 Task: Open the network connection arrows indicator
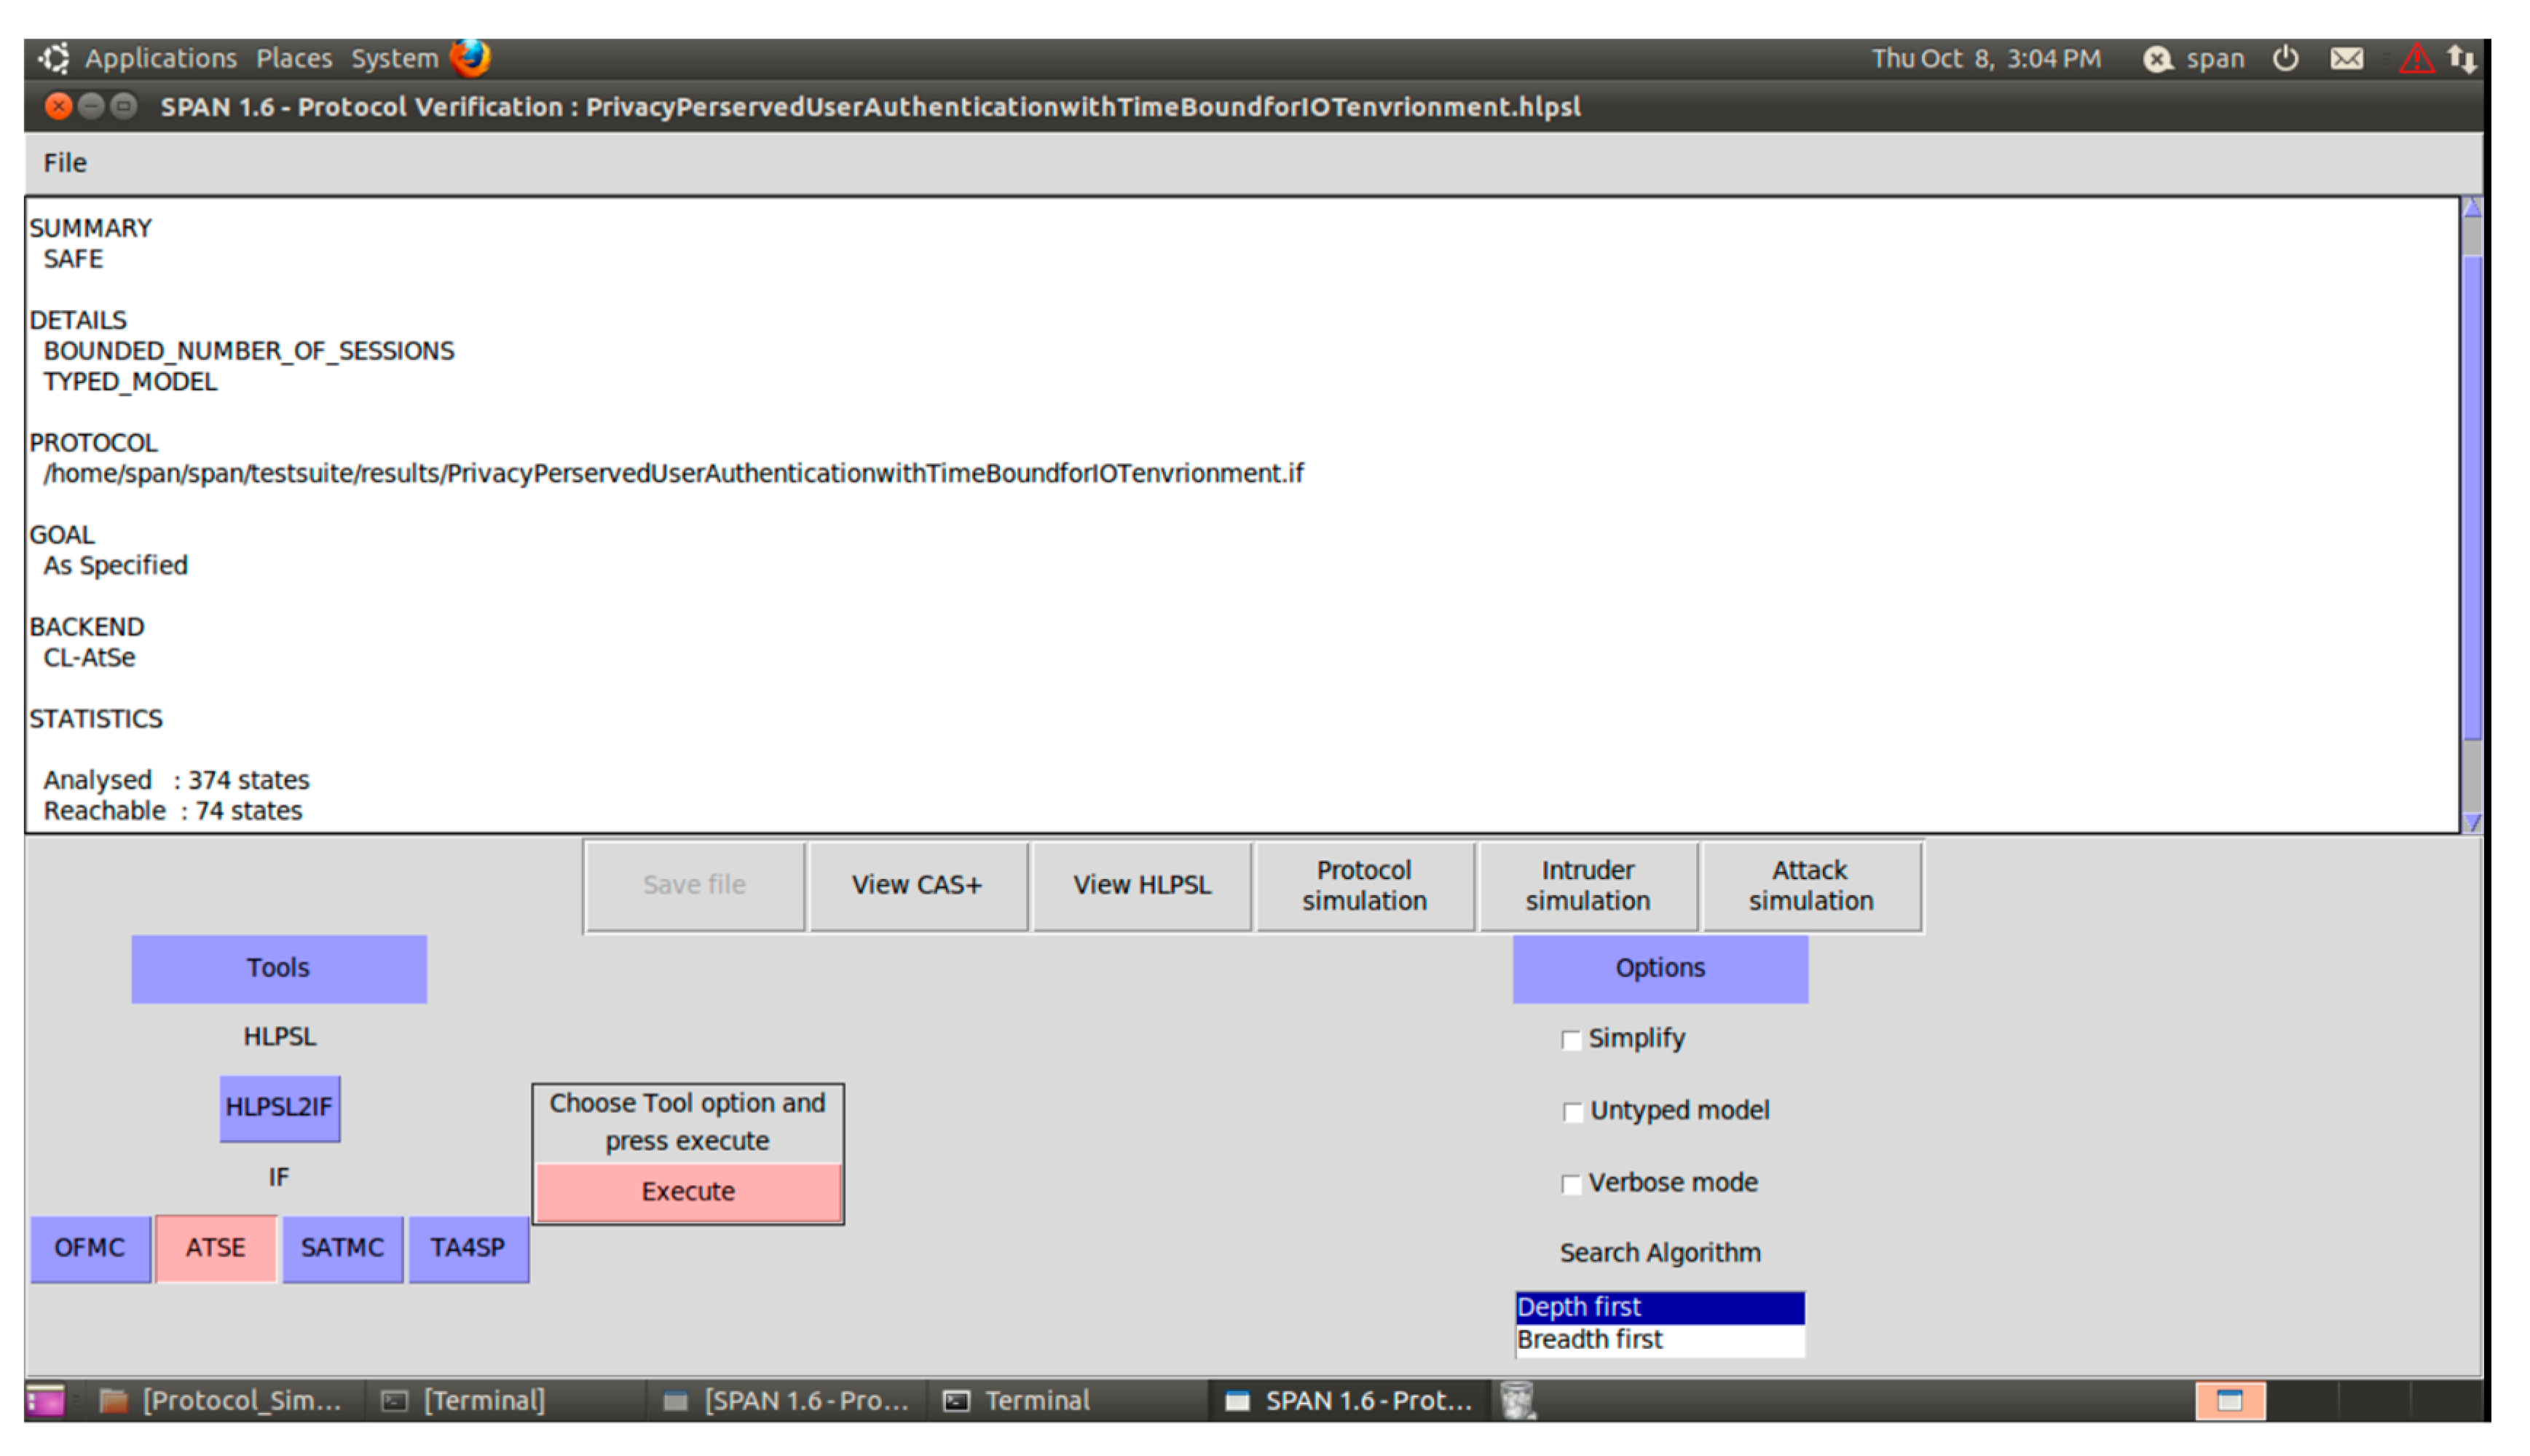coord(2461,59)
